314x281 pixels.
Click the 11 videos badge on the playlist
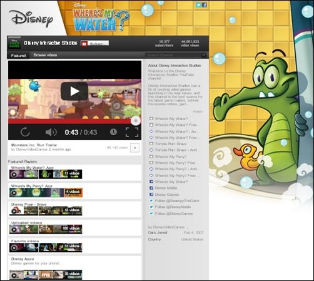(72, 173)
